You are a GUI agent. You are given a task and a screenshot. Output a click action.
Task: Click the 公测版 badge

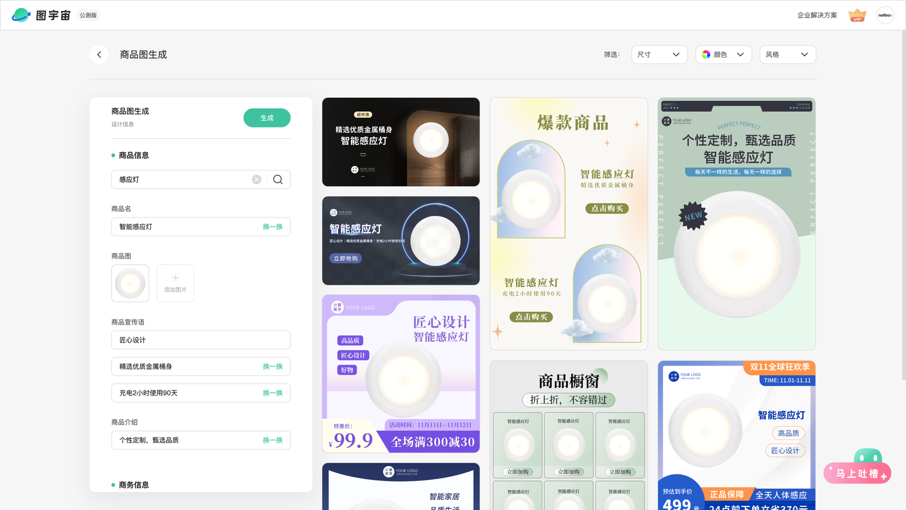[x=88, y=15]
